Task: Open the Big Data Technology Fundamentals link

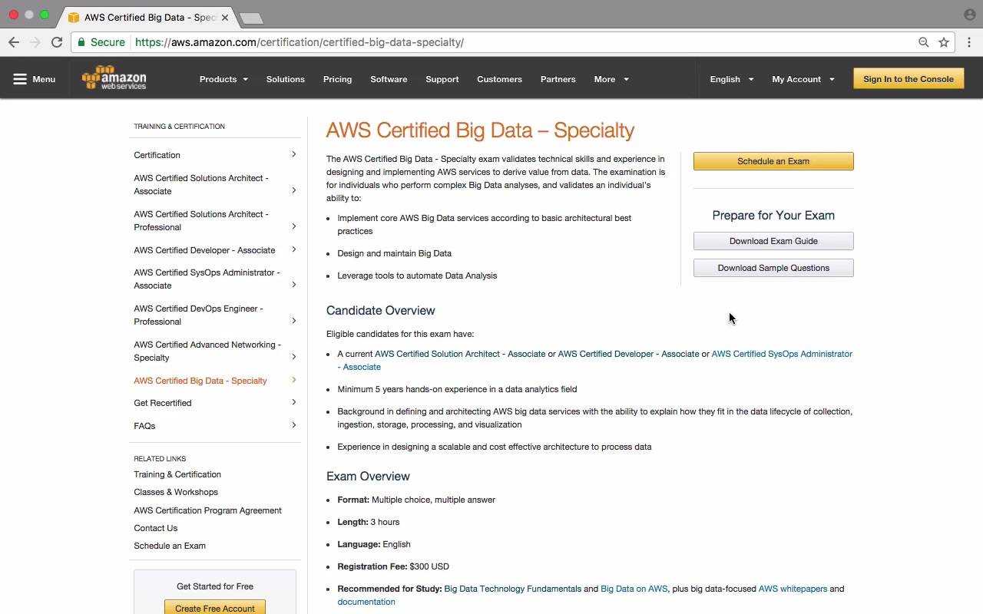Action: tap(512, 589)
